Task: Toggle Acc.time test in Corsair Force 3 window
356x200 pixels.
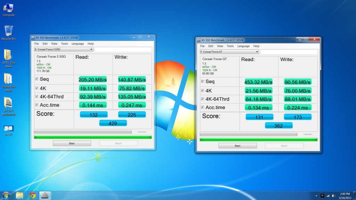Action: pyautogui.click(x=37, y=105)
